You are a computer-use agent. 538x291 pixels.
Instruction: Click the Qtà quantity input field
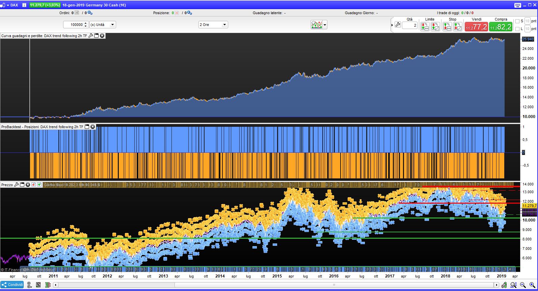click(x=410, y=25)
